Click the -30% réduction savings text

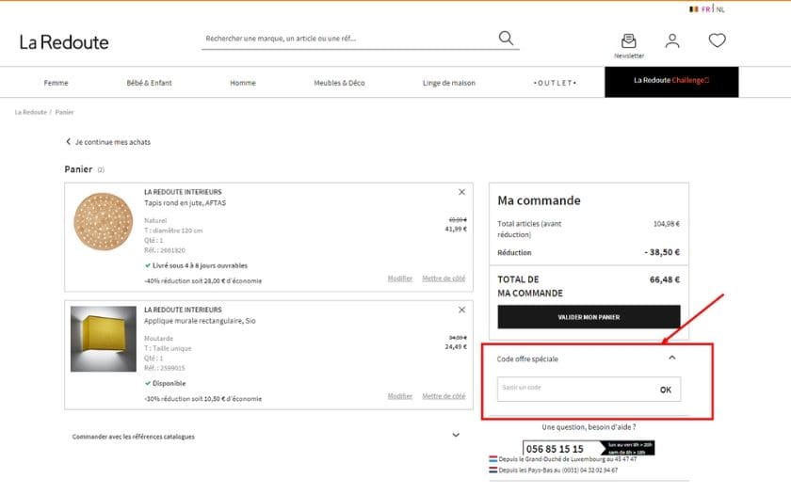coord(202,399)
